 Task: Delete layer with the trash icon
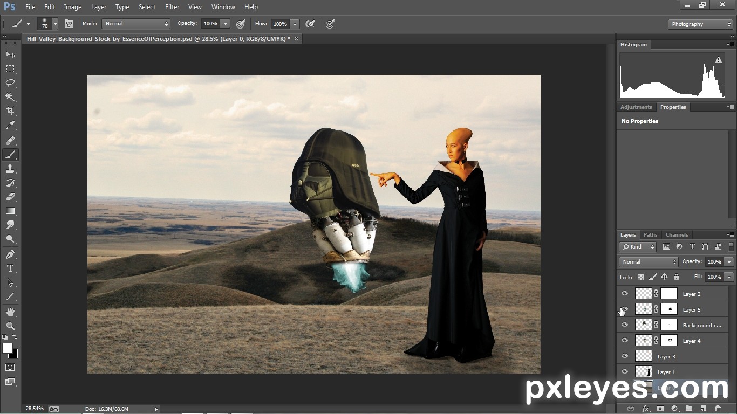click(718, 409)
